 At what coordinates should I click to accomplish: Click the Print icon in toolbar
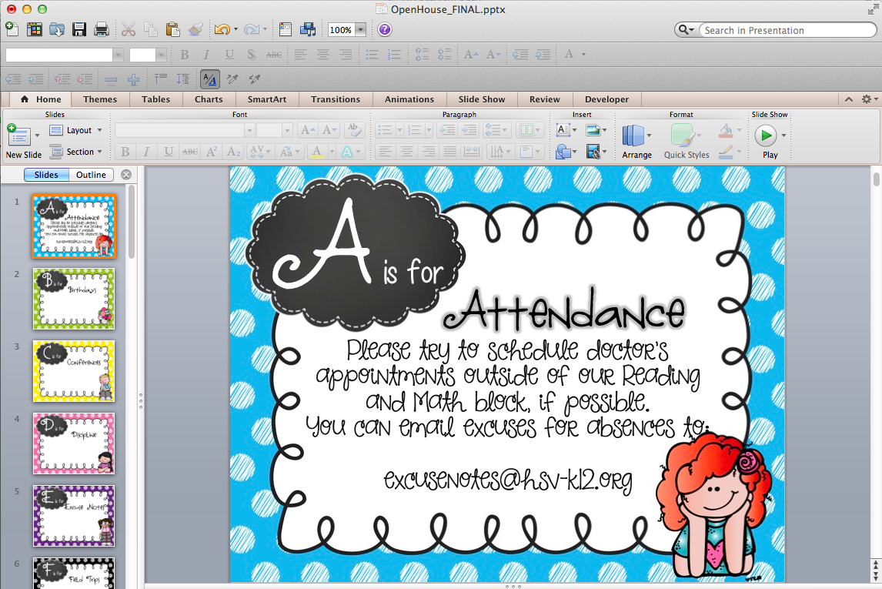[102, 29]
